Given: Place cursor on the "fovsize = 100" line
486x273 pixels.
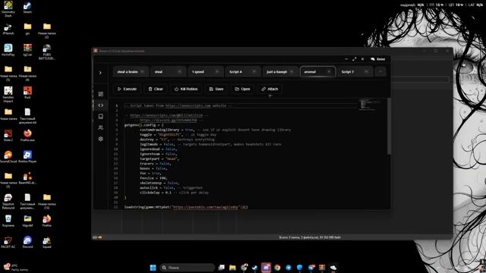Looking at the screenshot, I should point(153,178).
